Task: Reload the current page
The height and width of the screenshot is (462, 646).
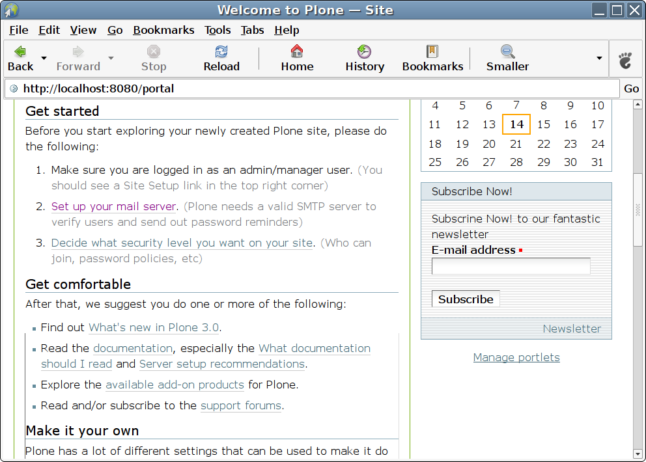Action: pos(221,59)
